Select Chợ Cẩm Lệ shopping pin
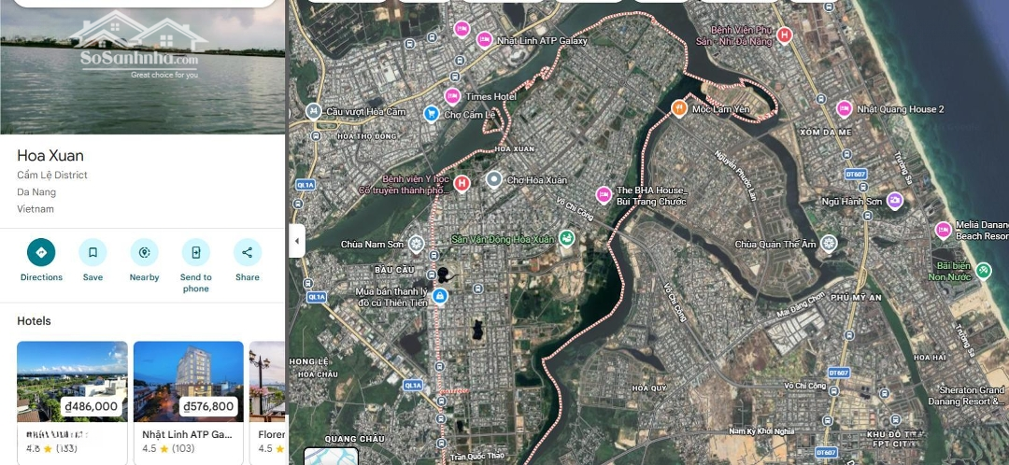Viewport: 1009px width, 465px height. coord(431,115)
